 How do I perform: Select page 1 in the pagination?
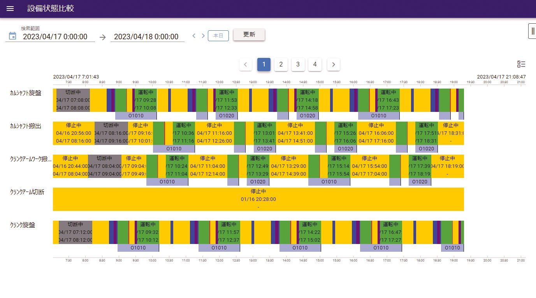coord(264,64)
